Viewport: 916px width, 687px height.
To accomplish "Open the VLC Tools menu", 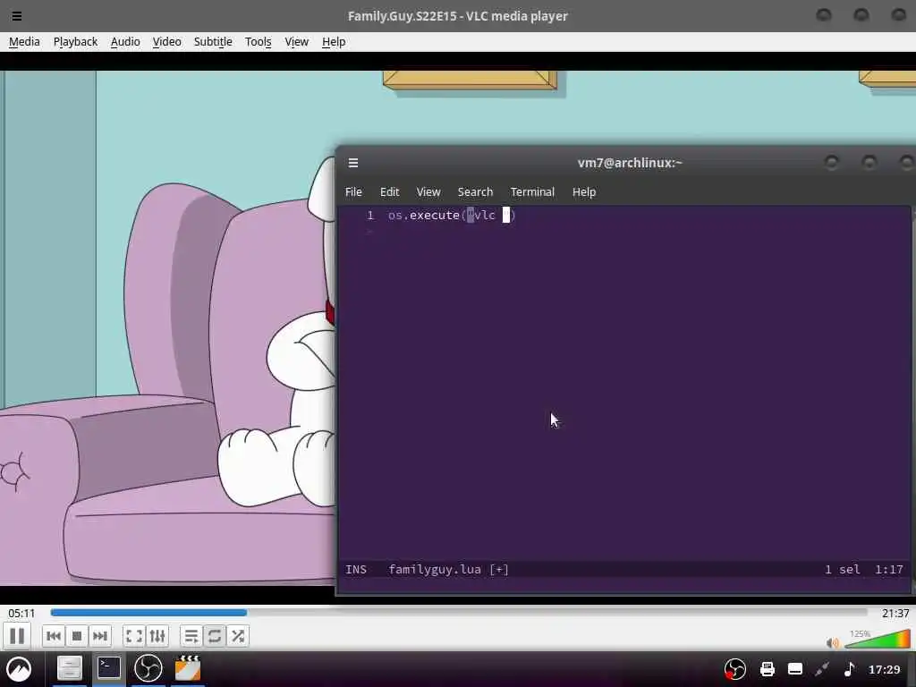I will click(x=259, y=41).
